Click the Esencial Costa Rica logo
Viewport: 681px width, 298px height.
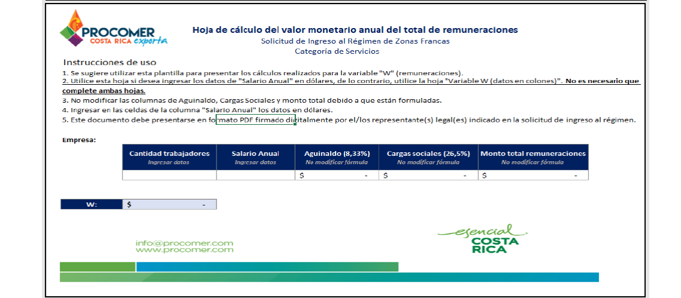(482, 239)
